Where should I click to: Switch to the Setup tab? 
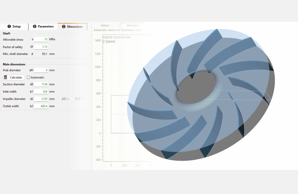point(14,26)
